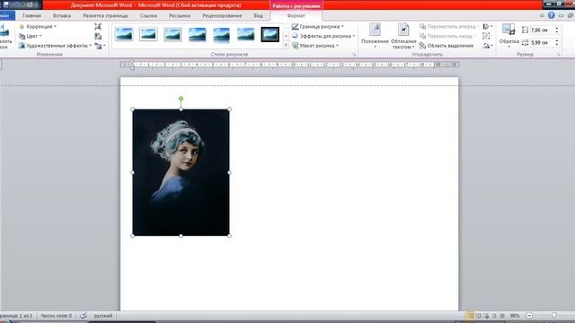Click the minimize ribbon arrow icon
This screenshot has width=575, height=323.
coord(542,15)
